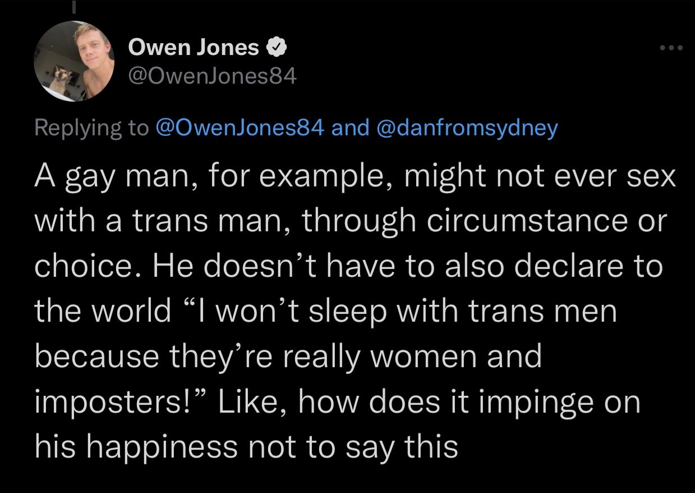The width and height of the screenshot is (695, 493).
Task: Click @OwenJones84 in the Replying to line
Action: (x=240, y=129)
